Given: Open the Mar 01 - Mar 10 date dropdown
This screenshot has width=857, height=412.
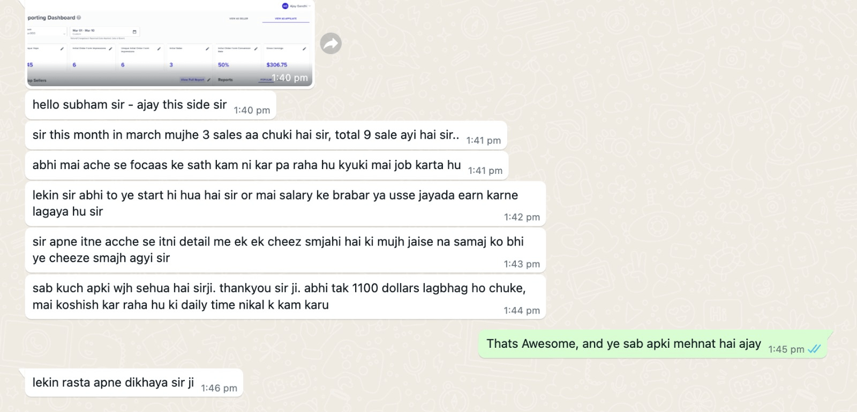Looking at the screenshot, I should click(105, 32).
